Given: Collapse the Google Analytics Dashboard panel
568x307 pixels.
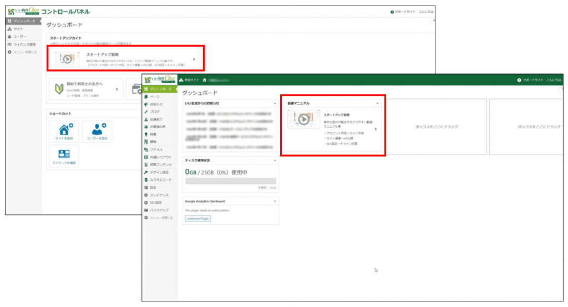Looking at the screenshot, I should (x=275, y=201).
